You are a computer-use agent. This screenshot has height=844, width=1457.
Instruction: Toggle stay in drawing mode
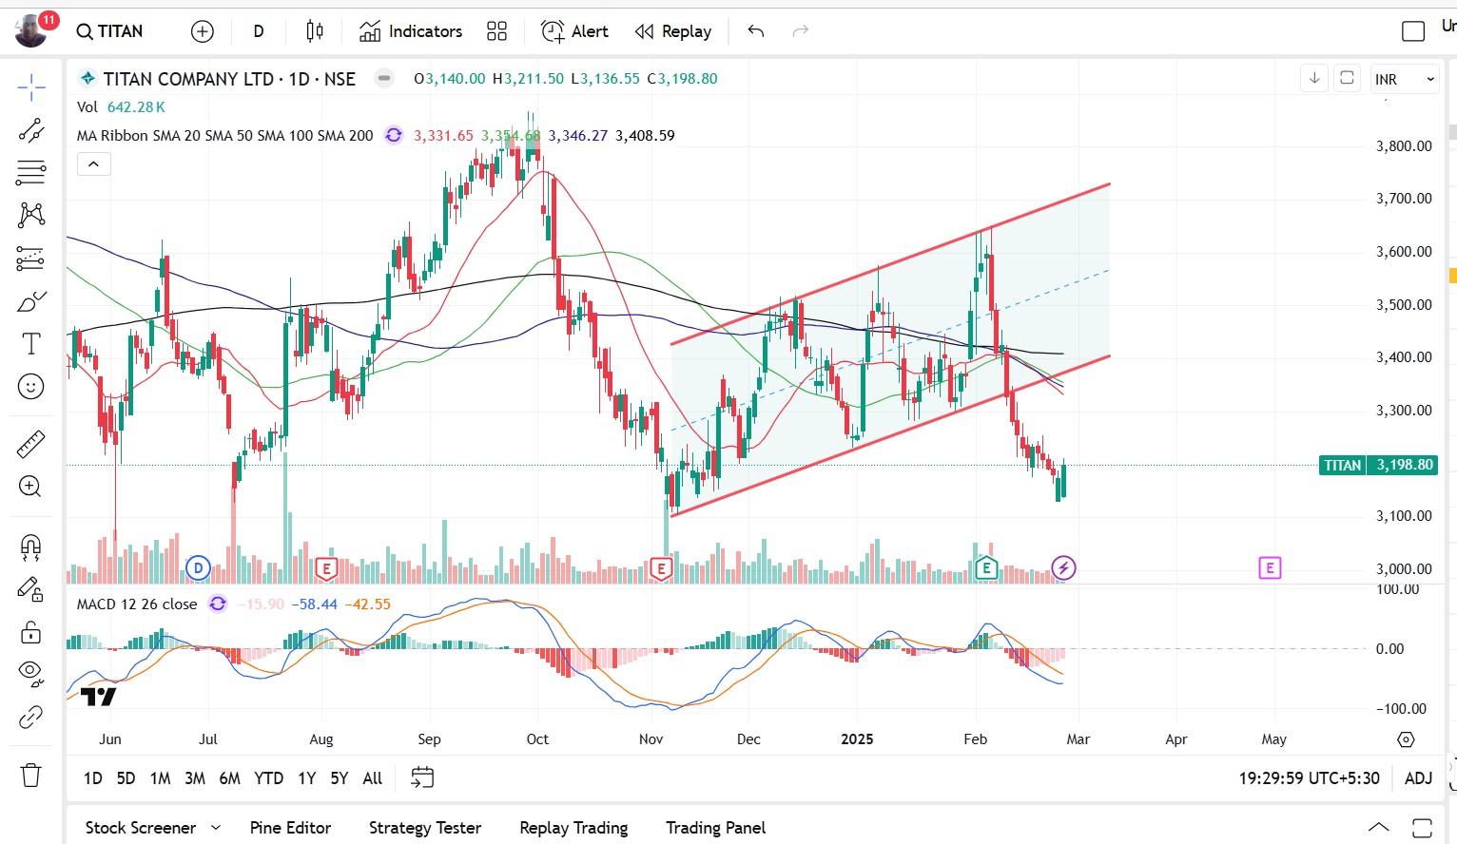coord(31,589)
